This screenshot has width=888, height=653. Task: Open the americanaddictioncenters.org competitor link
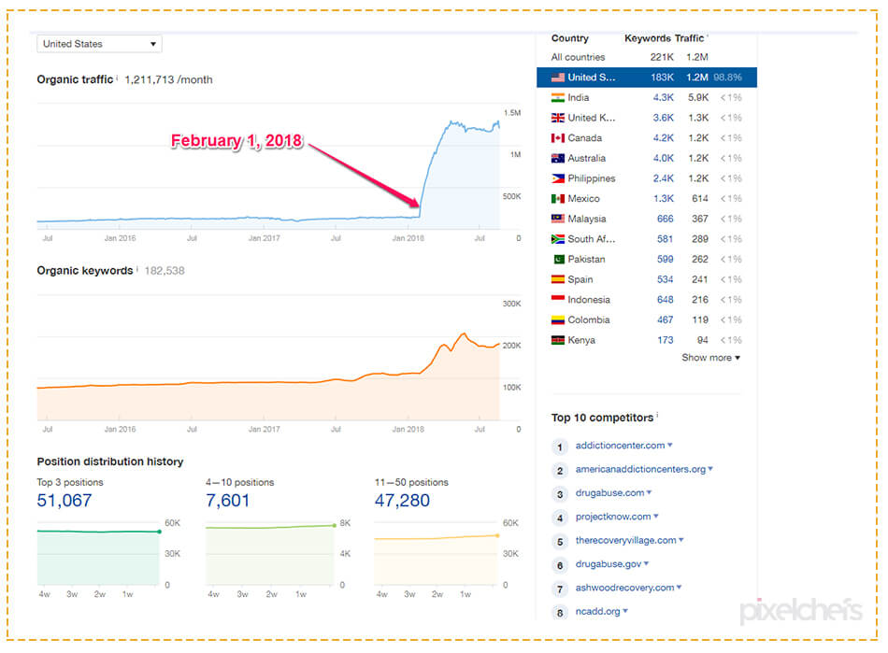640,469
